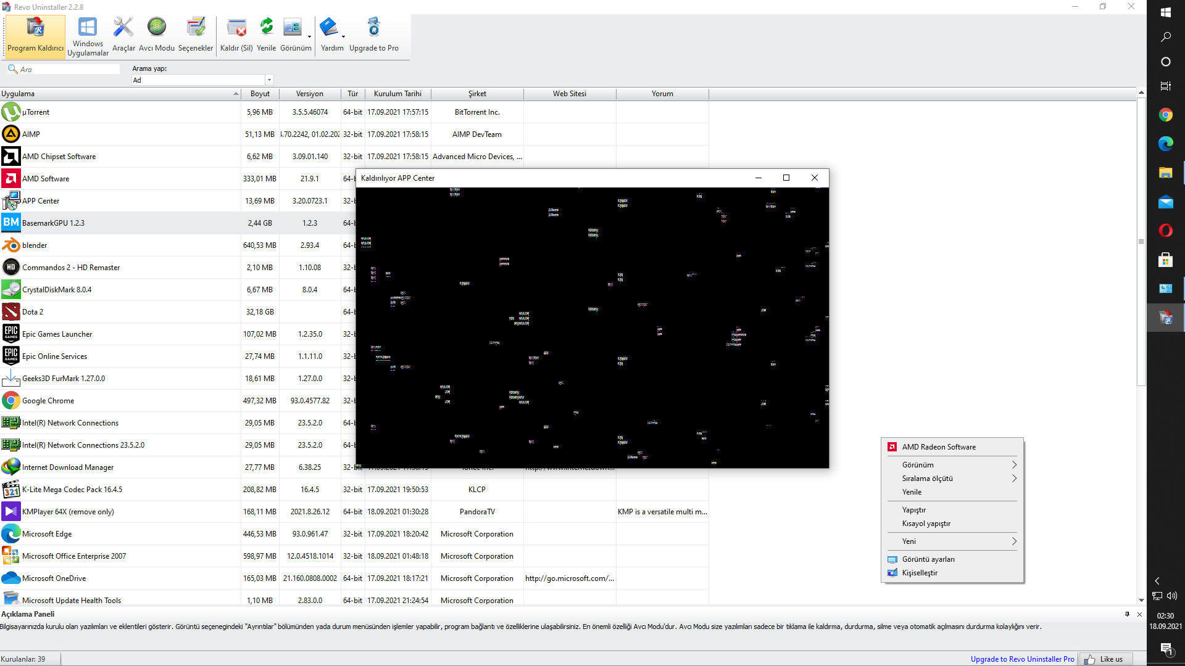Open Seçenekler options icon
Image resolution: width=1185 pixels, height=666 pixels.
point(196,35)
